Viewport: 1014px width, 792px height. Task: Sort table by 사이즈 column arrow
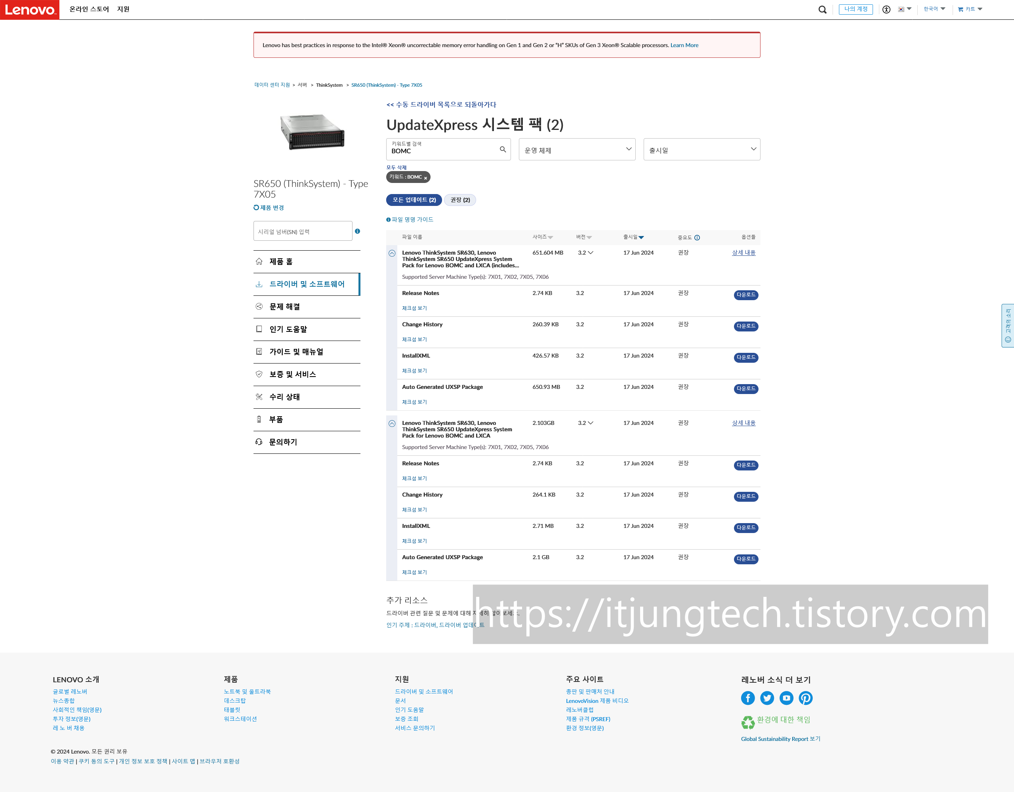click(551, 238)
